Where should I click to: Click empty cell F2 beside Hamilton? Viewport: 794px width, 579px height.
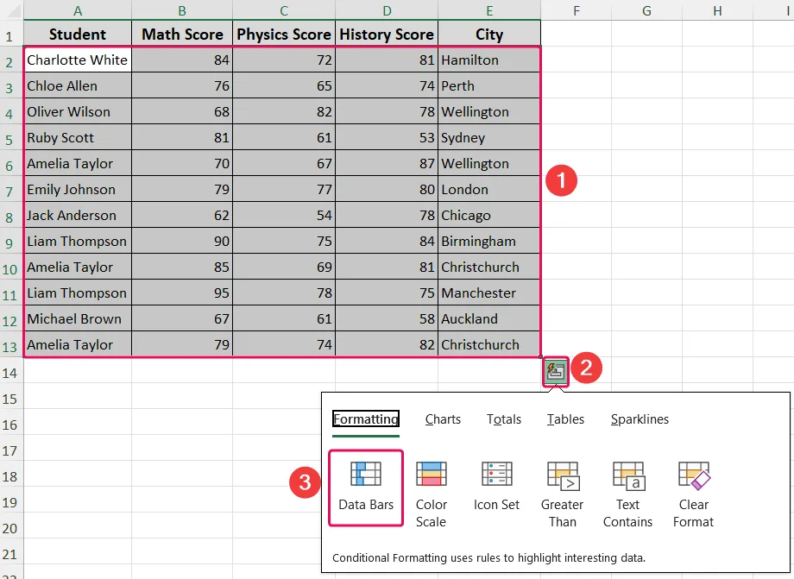point(577,60)
